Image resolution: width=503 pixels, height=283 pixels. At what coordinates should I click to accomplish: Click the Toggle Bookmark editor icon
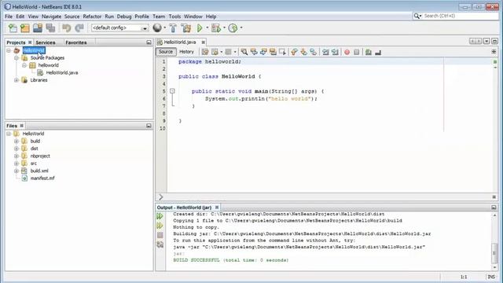click(314, 52)
